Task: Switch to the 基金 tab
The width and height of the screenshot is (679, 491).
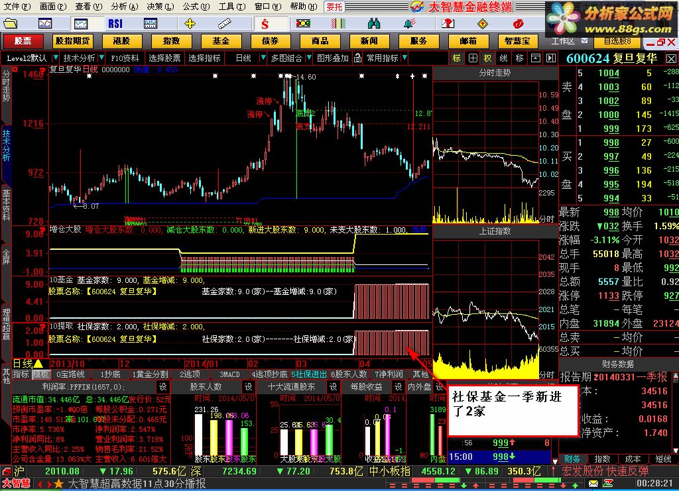Action: [x=221, y=41]
